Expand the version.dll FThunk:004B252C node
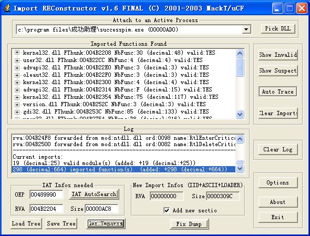The width and height of the screenshot is (310, 236). tap(17, 104)
